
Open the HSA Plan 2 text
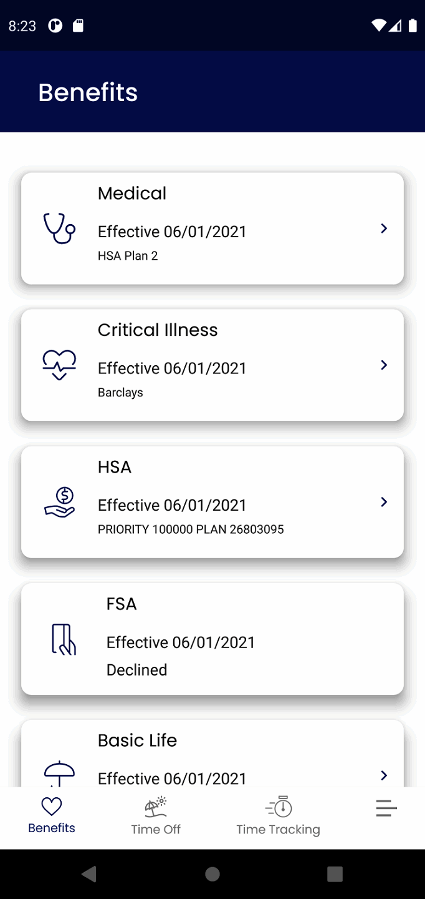pyautogui.click(x=128, y=256)
